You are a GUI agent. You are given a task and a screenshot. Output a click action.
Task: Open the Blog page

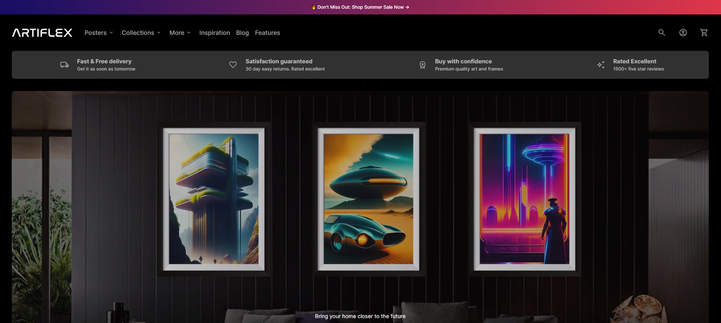242,33
